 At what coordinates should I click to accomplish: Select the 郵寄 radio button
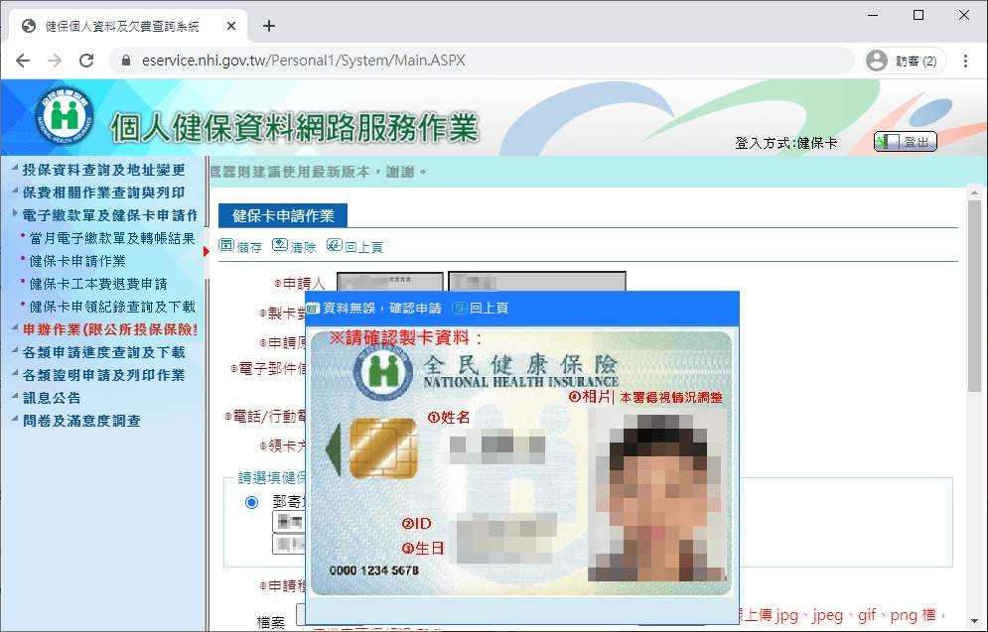(252, 502)
